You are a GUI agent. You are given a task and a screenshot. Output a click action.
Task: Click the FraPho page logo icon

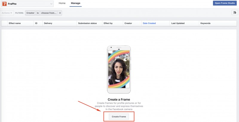[x=4, y=4]
